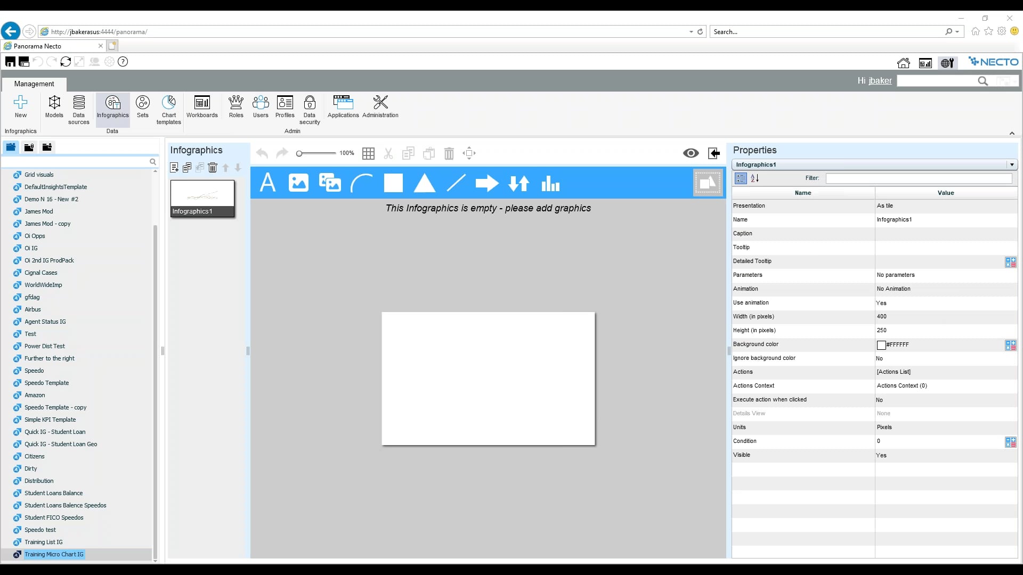Toggle categorized properties view

[x=741, y=178]
